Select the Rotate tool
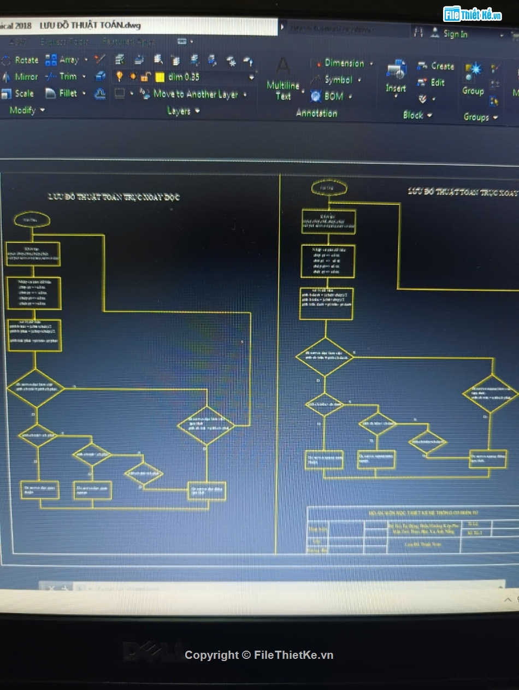This screenshot has width=519, height=690. pos(20,60)
